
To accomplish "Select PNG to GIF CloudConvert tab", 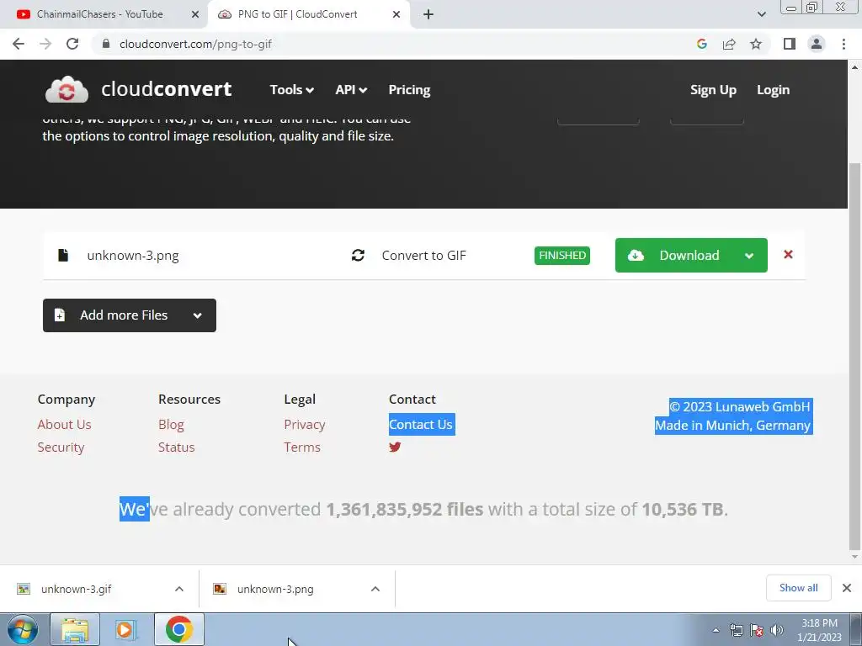I will 297,14.
